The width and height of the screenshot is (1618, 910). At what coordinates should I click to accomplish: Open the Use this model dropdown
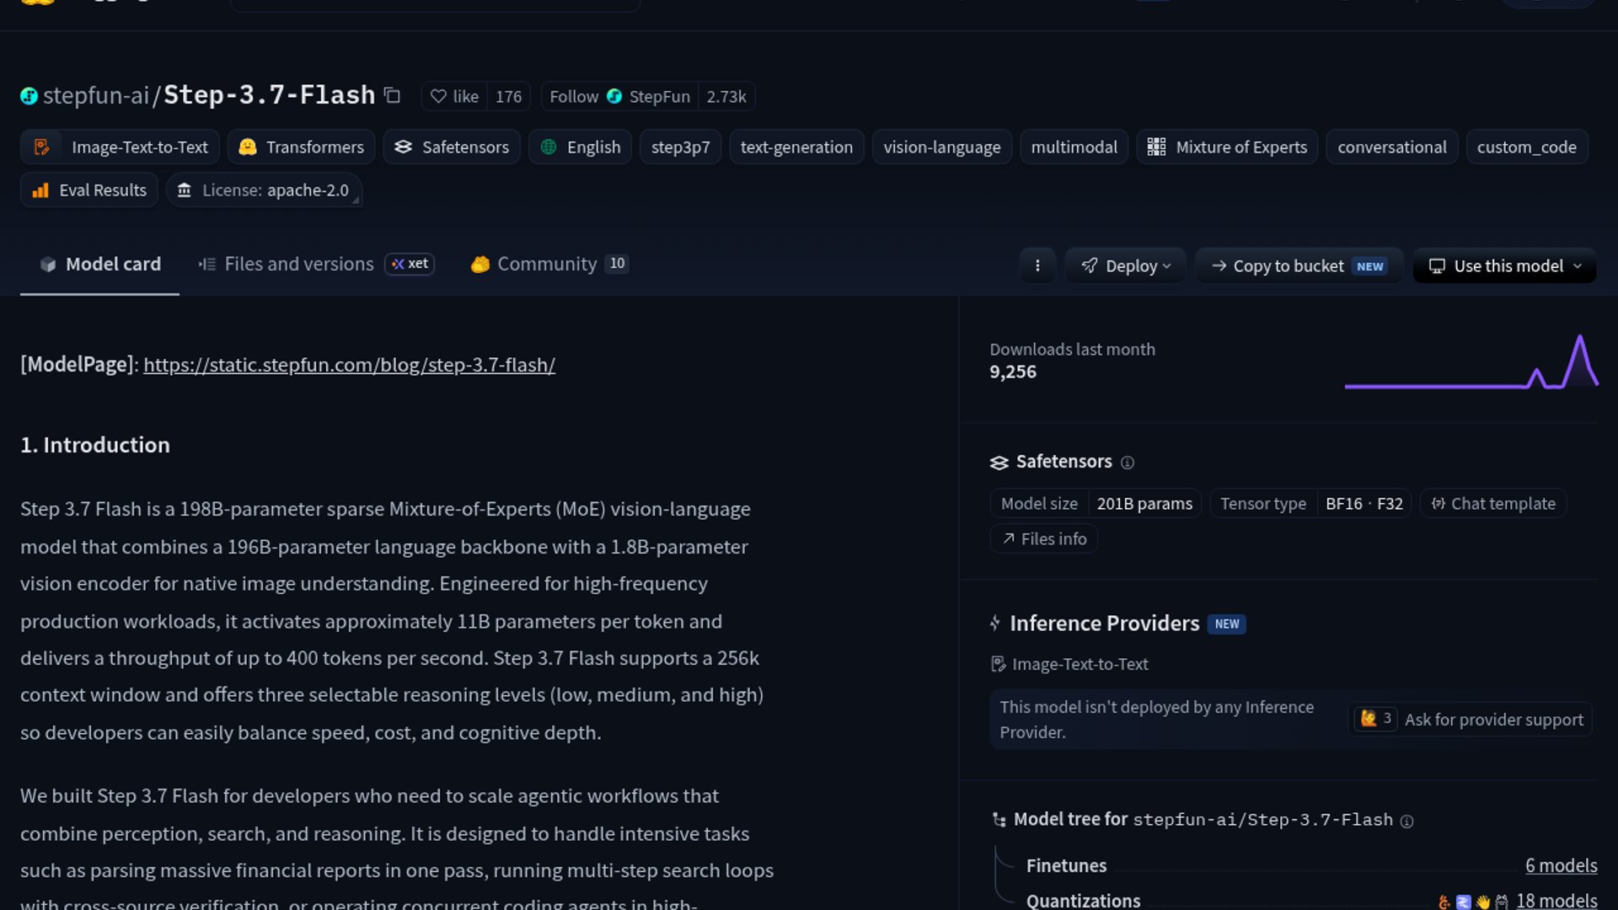(x=1504, y=265)
